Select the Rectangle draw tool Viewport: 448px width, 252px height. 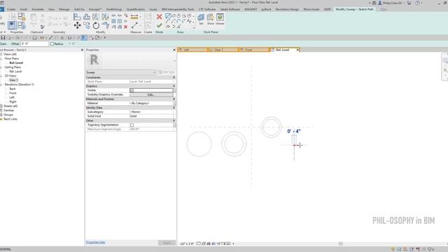[173, 16]
